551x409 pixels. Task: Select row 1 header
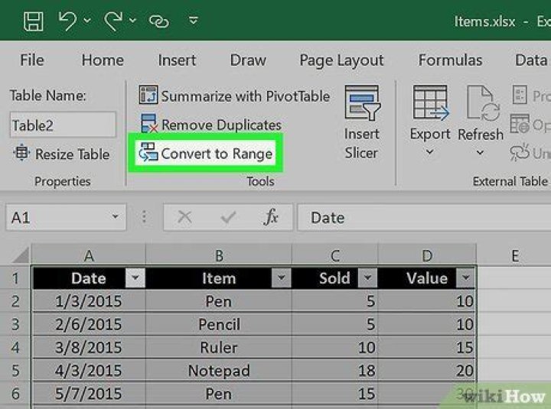click(x=15, y=278)
